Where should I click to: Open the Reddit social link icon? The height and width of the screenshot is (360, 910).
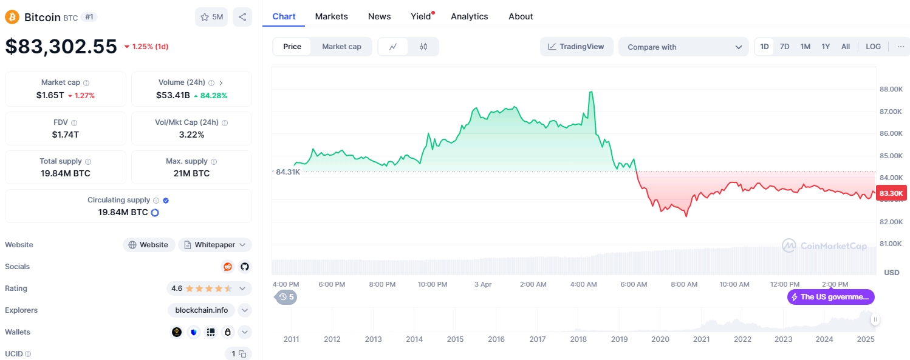[x=228, y=267]
